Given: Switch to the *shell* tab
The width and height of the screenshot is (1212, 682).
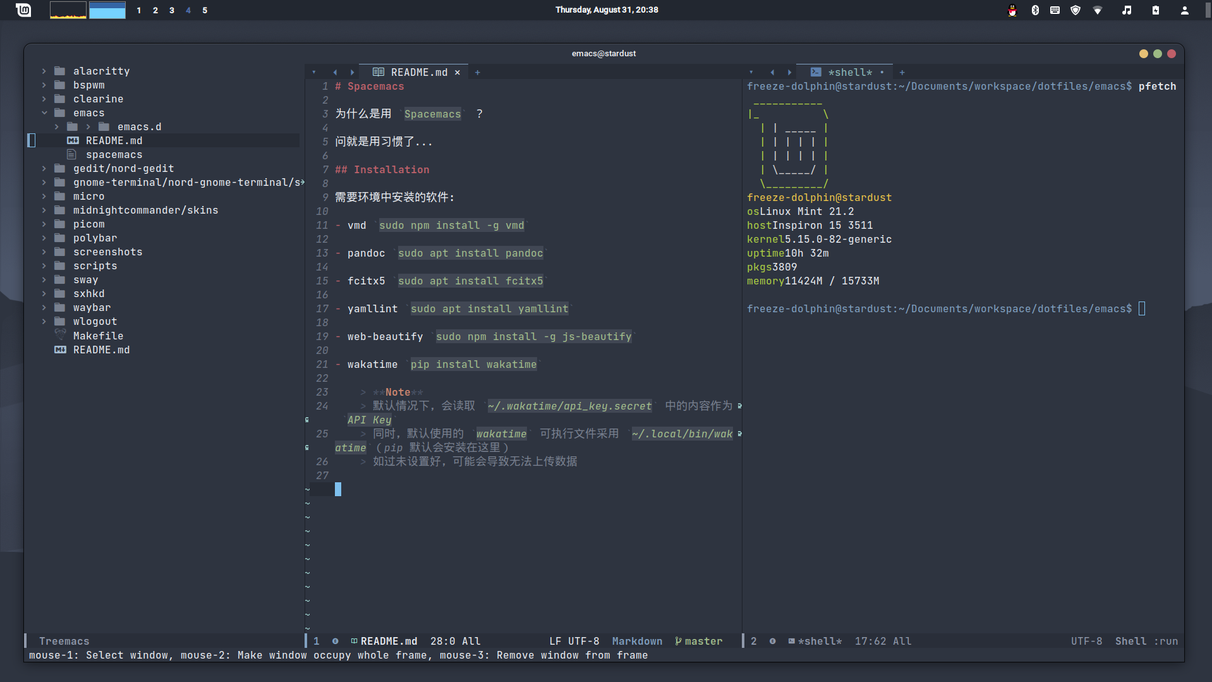Looking at the screenshot, I should 844,72.
